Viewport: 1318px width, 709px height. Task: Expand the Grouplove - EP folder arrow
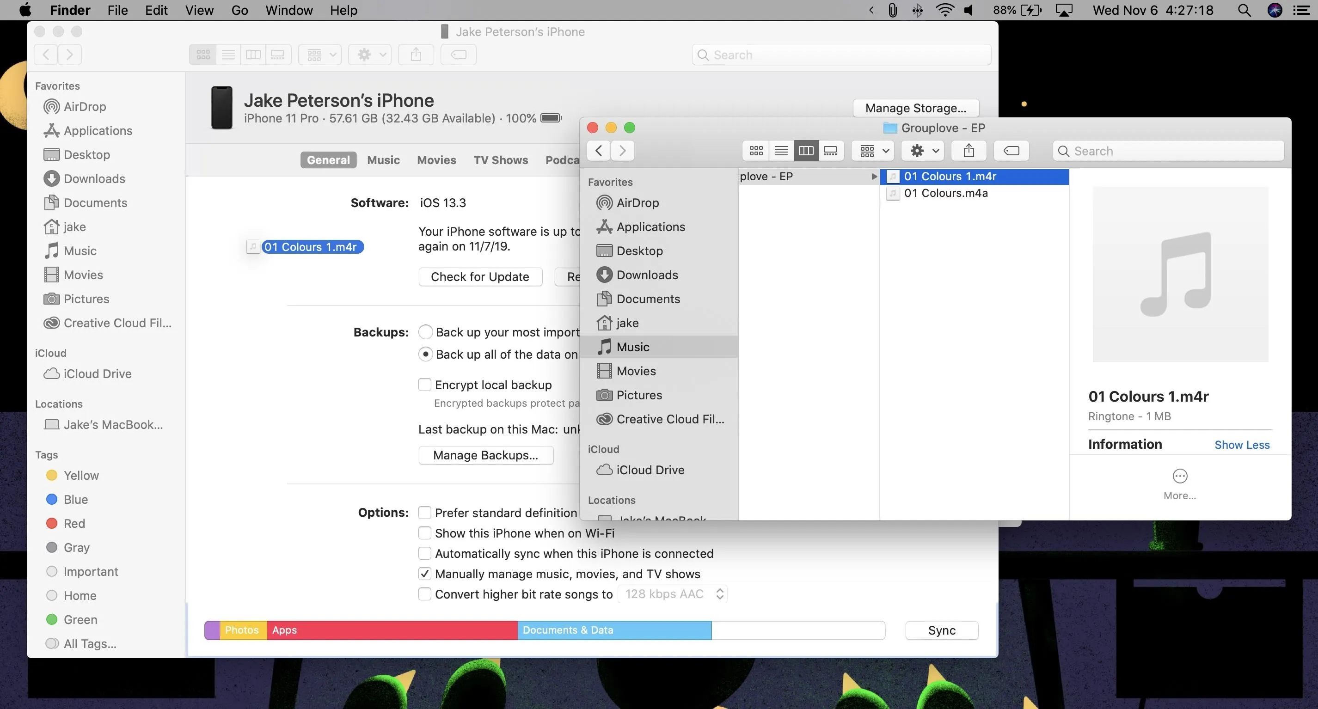coord(874,177)
